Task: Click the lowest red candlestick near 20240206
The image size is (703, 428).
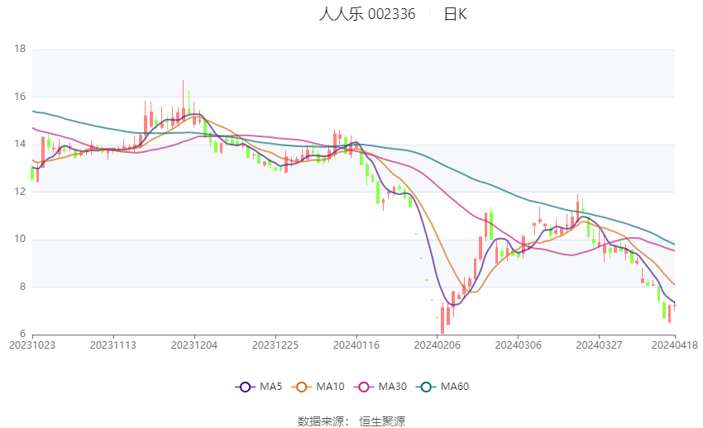Action: pos(442,320)
